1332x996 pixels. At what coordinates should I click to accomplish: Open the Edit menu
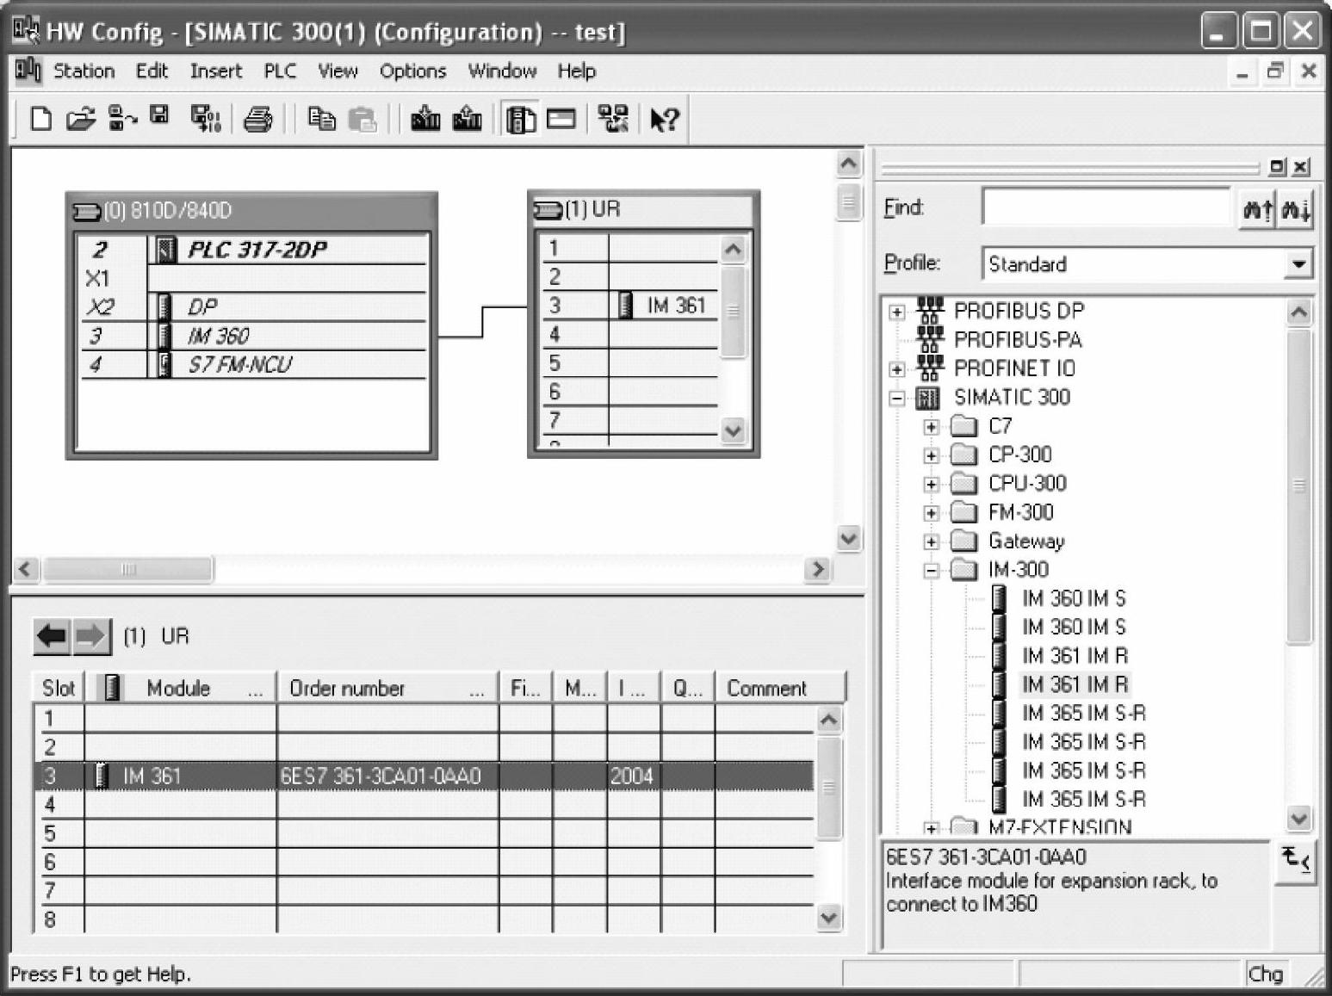pyautogui.click(x=152, y=71)
